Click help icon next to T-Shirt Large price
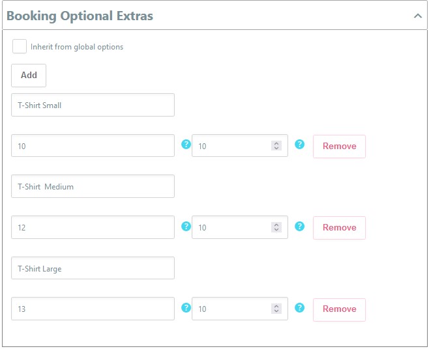Image resolution: width=429 pixels, height=349 pixels. click(x=186, y=307)
